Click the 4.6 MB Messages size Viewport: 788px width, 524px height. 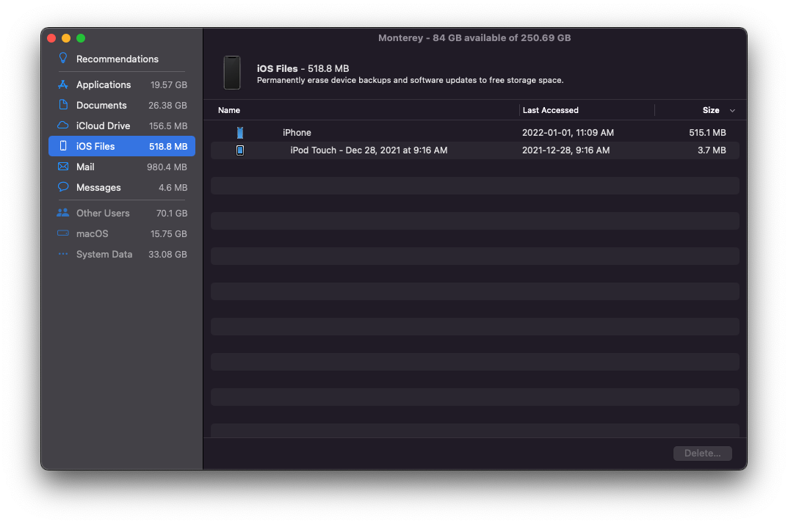pos(173,187)
